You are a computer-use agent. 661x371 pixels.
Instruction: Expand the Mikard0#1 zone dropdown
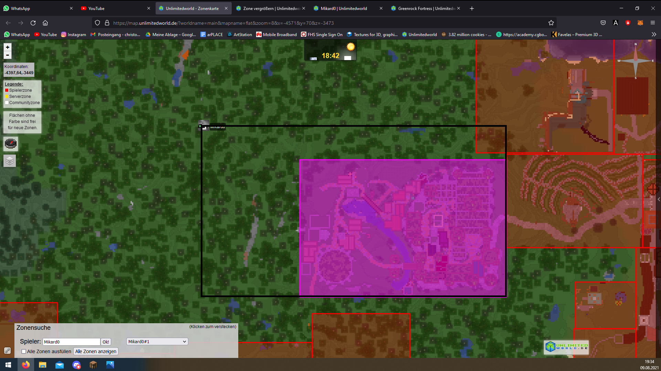click(x=157, y=341)
